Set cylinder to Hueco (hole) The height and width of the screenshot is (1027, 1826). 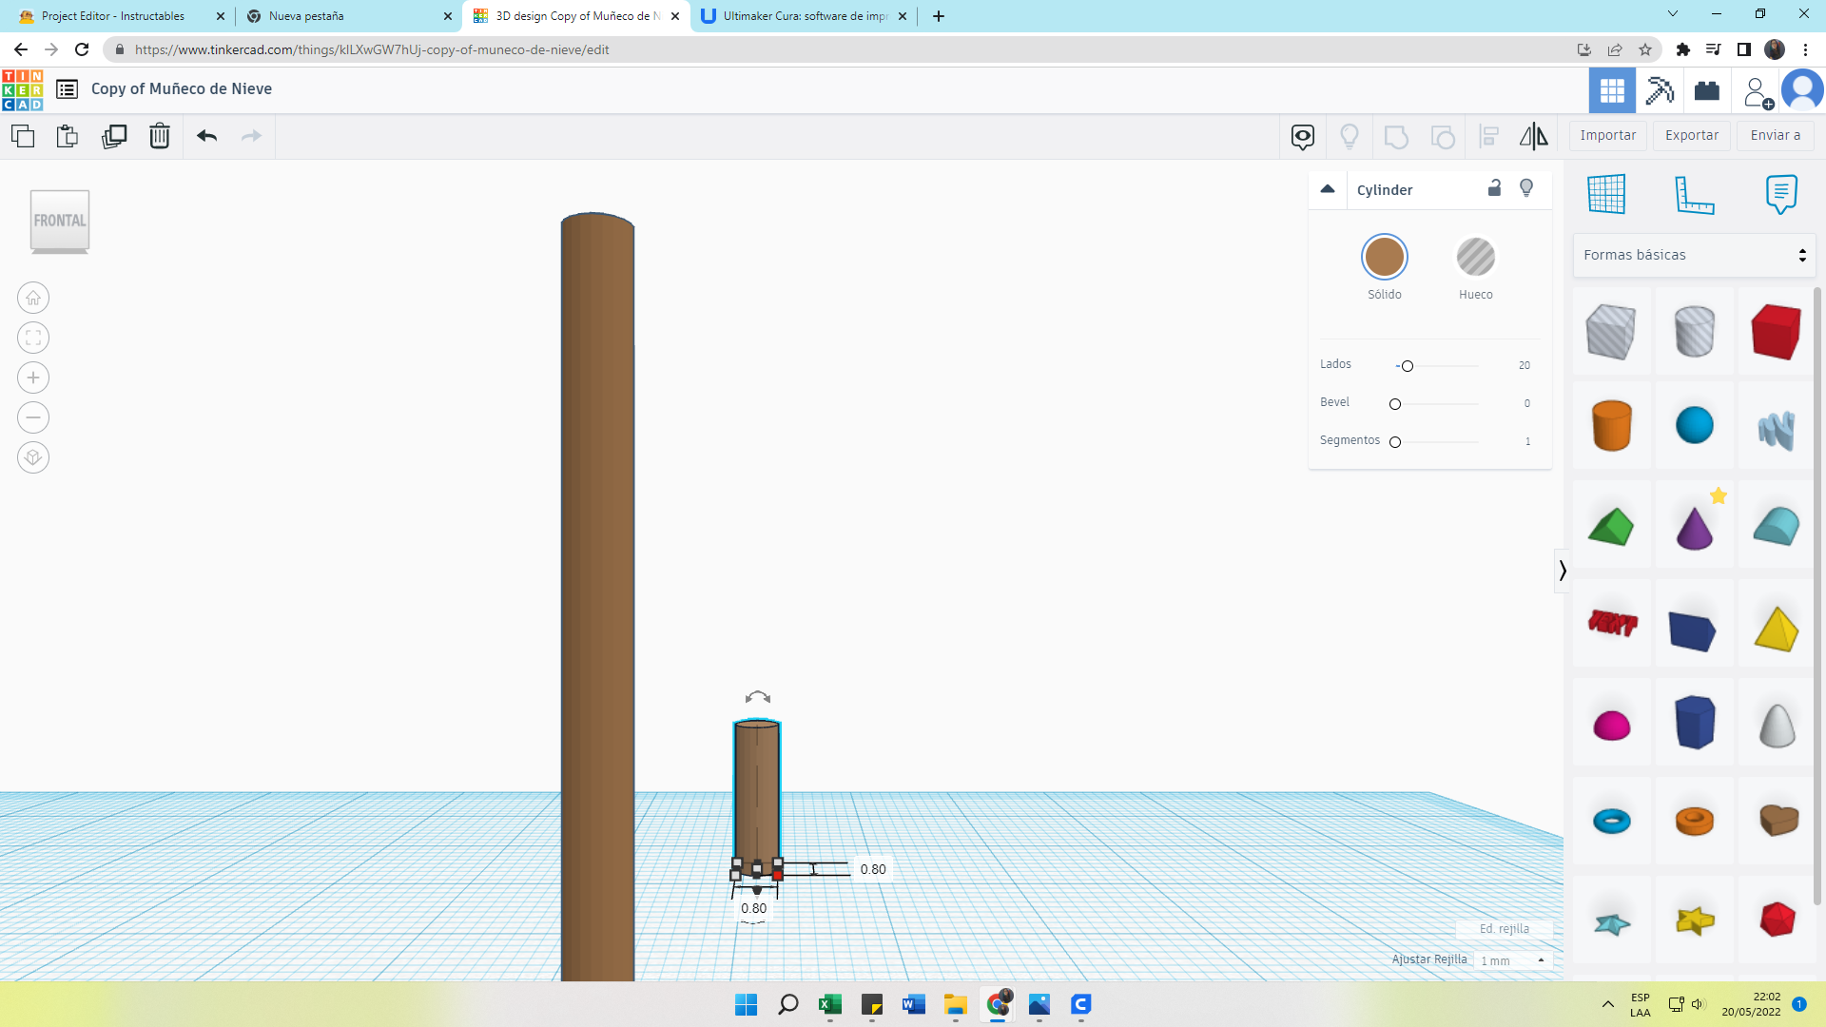pos(1475,258)
